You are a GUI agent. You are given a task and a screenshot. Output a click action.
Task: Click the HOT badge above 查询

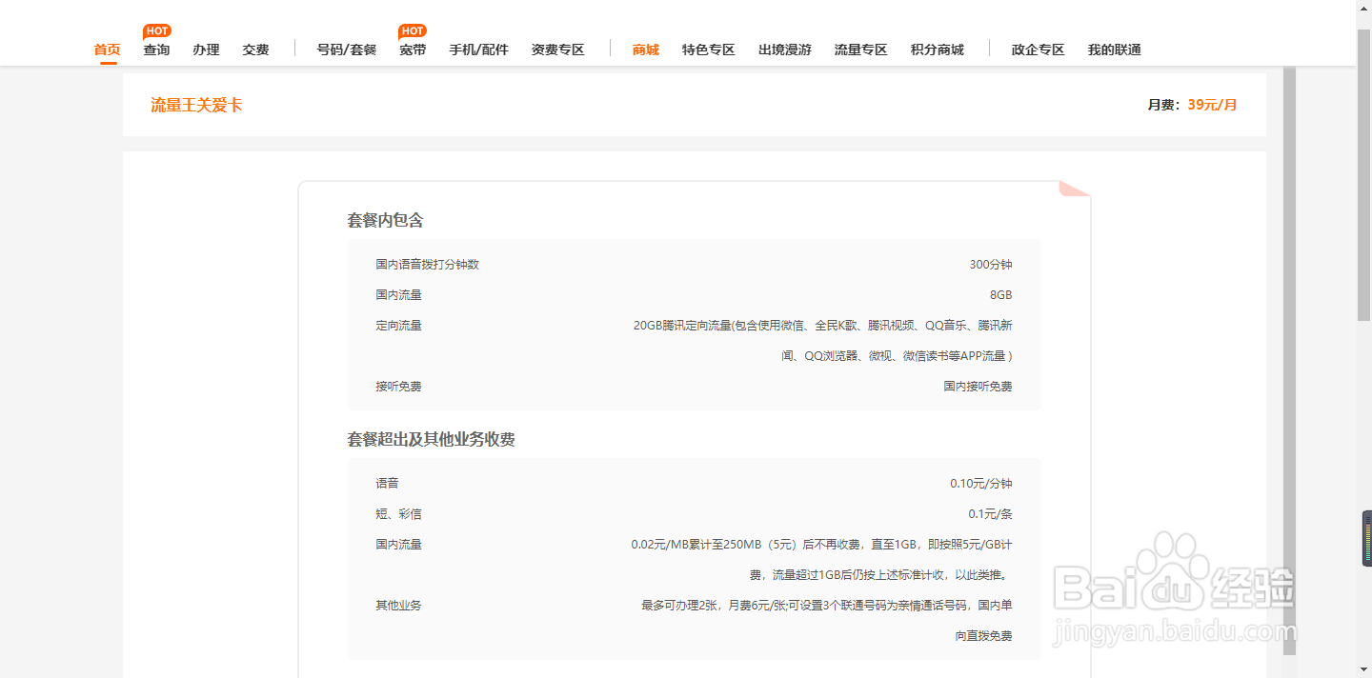tap(157, 31)
